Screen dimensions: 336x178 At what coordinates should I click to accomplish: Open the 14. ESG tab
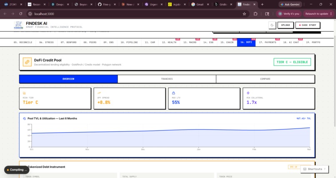(x=208, y=42)
